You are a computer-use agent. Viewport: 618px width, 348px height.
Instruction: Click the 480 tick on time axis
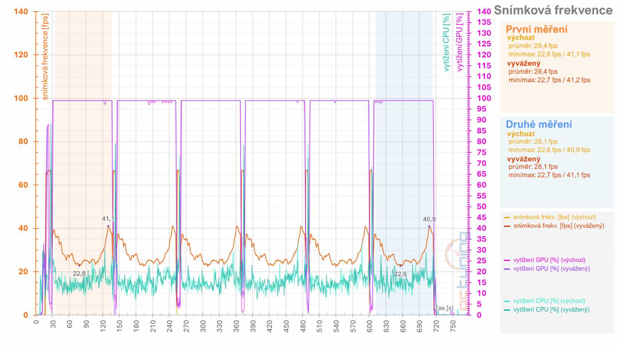pyautogui.click(x=303, y=326)
